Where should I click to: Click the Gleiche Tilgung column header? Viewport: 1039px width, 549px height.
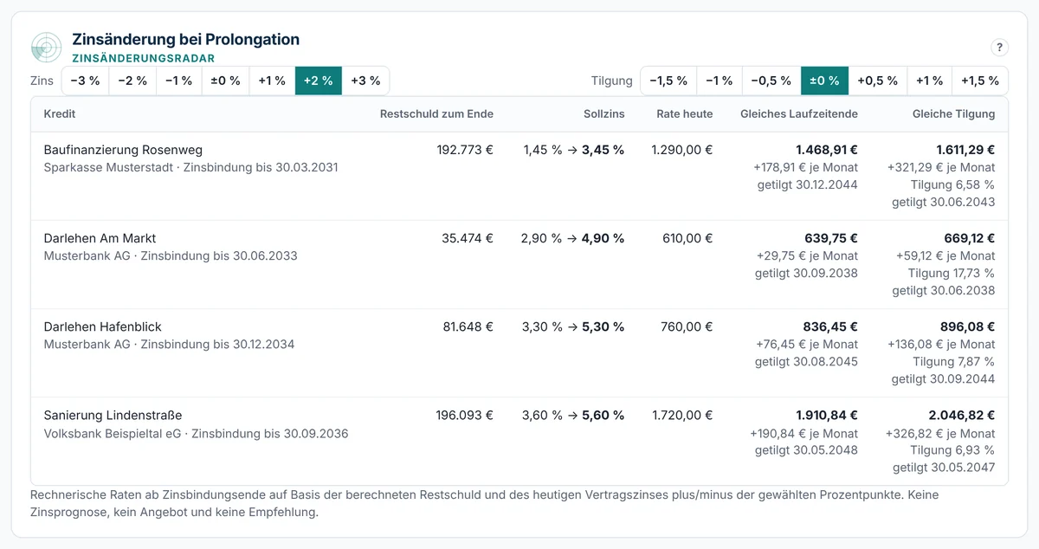click(x=954, y=113)
